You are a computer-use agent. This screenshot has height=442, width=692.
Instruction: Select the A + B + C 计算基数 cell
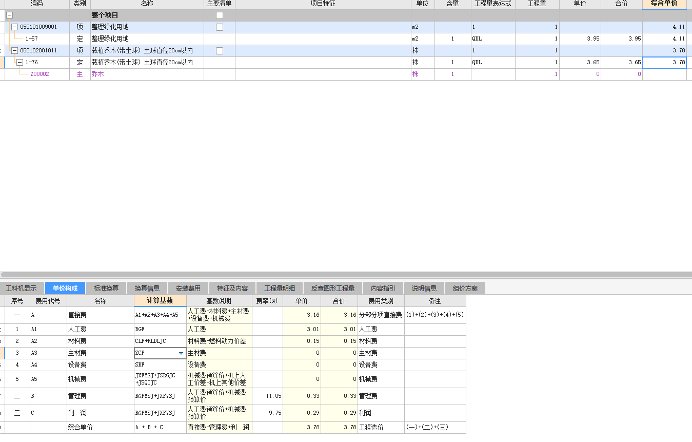point(160,428)
